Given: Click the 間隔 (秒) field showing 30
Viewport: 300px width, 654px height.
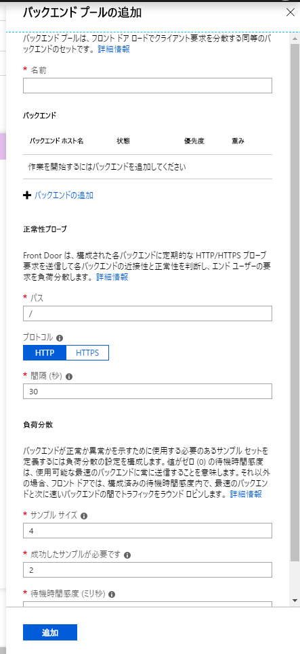Looking at the screenshot, I should [148, 391].
